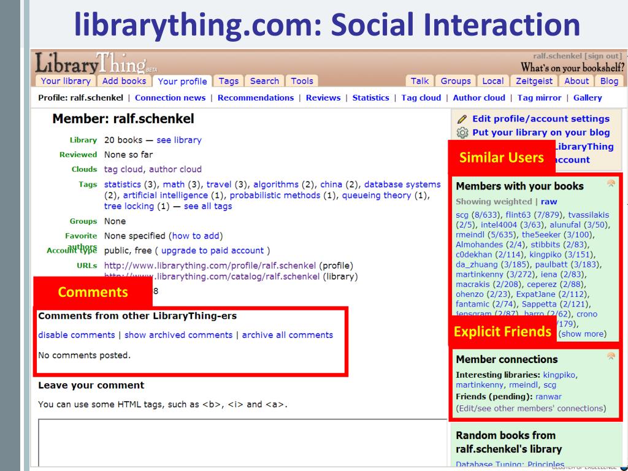Switch to the Groups tab
The width and height of the screenshot is (628, 471).
tap(456, 81)
